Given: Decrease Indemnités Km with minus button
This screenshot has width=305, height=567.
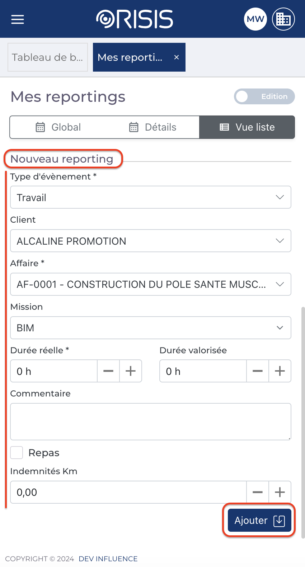Looking at the screenshot, I should click(258, 492).
